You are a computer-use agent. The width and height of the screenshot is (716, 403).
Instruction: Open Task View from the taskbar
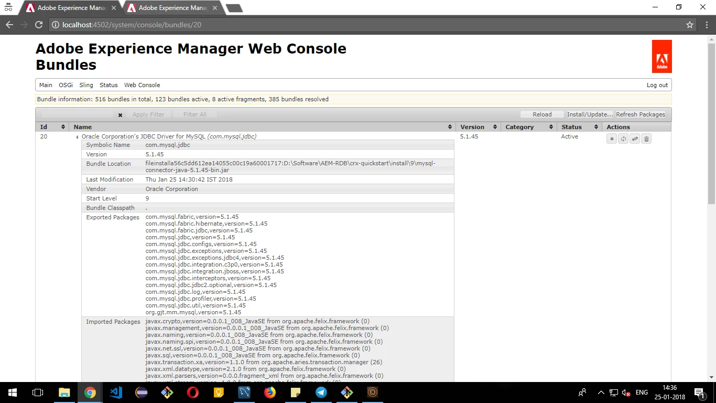pos(38,392)
